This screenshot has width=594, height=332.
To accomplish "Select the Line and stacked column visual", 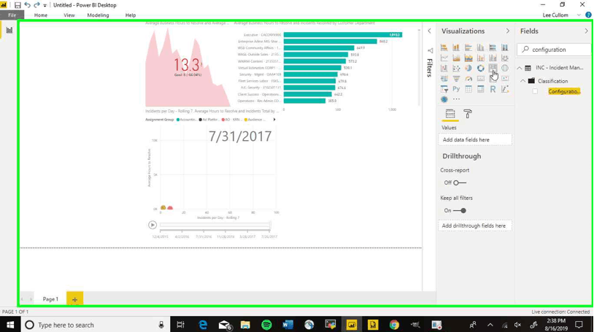I will click(x=480, y=58).
